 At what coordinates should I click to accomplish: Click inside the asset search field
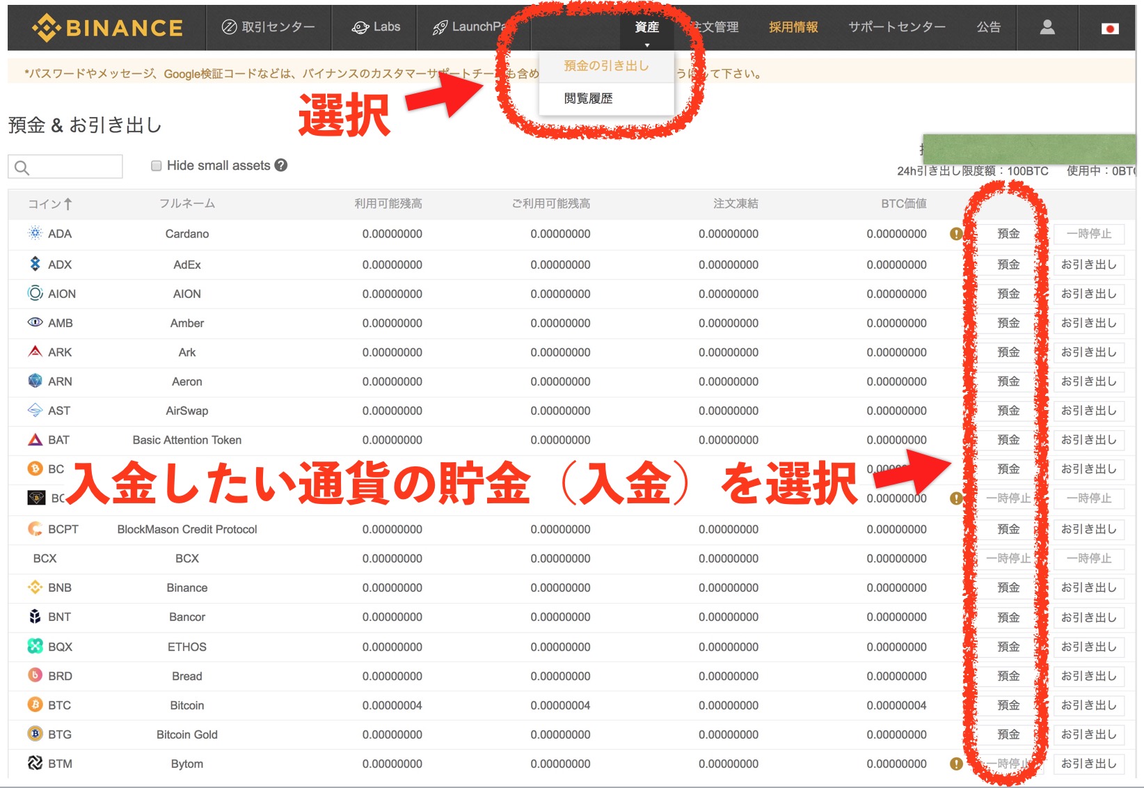[70, 166]
